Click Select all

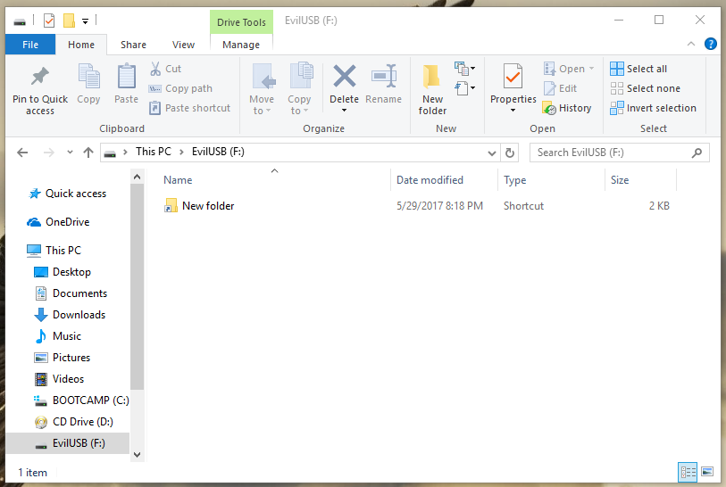pos(638,69)
